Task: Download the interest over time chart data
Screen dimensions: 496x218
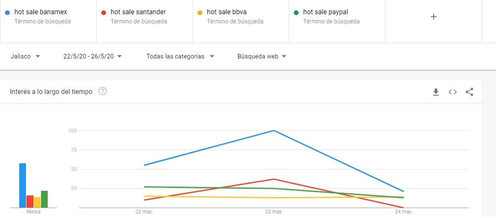Action: pyautogui.click(x=436, y=92)
